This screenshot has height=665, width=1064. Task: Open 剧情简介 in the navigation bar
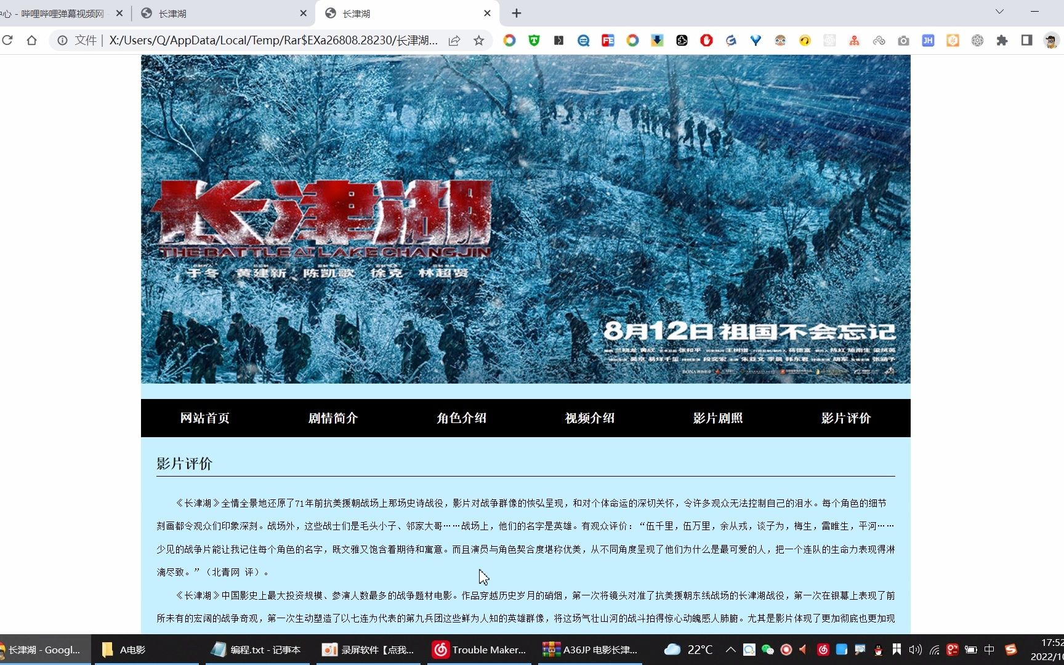pyautogui.click(x=333, y=418)
